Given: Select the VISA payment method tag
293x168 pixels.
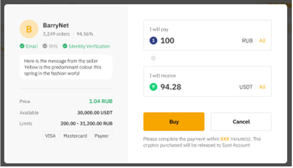Looking at the screenshot, I should coord(50,136).
